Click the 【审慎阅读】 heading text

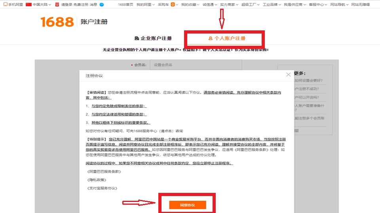click(97, 92)
